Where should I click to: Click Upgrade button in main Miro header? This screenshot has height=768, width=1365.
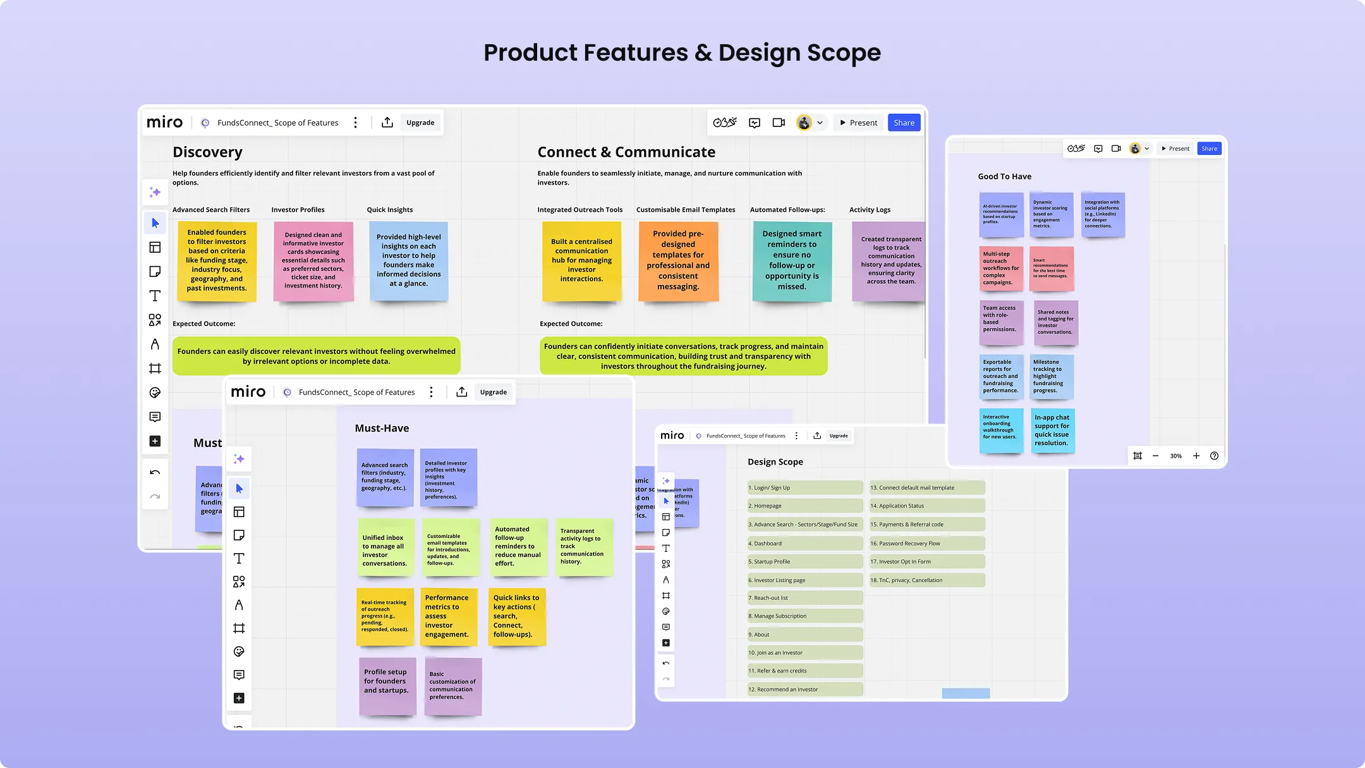click(x=420, y=123)
